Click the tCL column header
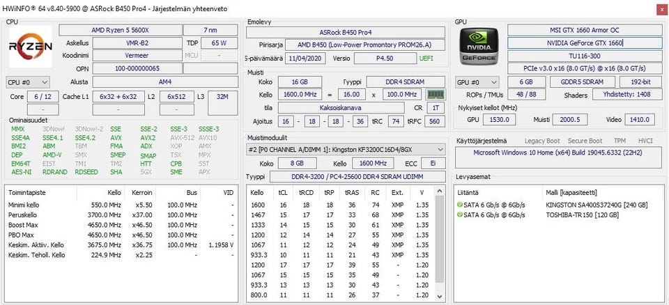This screenshot has width=669, height=305. click(283, 192)
